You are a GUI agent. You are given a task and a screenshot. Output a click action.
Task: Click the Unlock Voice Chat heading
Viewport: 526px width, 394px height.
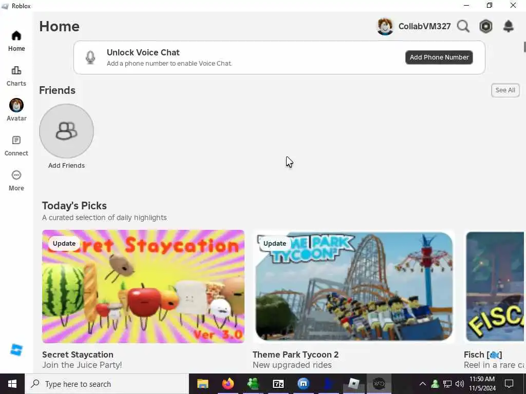tap(143, 53)
